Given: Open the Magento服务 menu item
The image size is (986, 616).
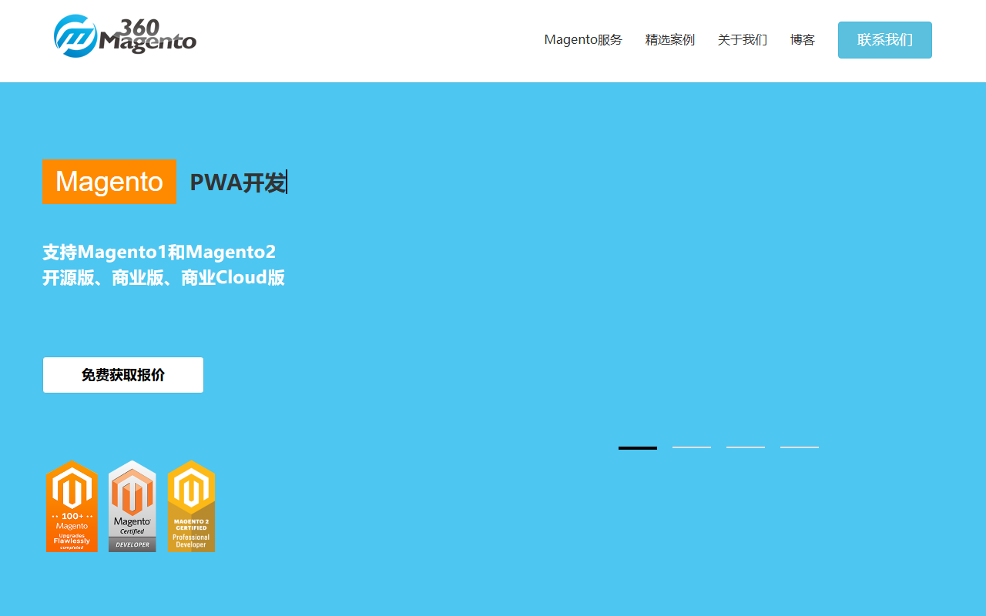Looking at the screenshot, I should [x=583, y=40].
